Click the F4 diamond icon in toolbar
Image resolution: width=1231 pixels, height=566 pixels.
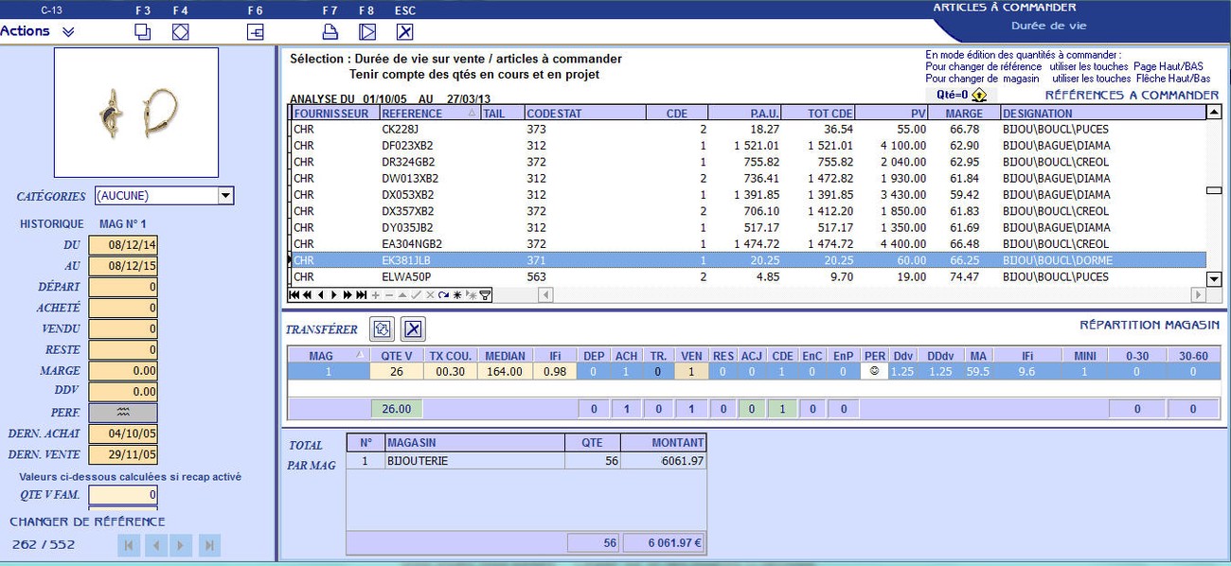180,31
